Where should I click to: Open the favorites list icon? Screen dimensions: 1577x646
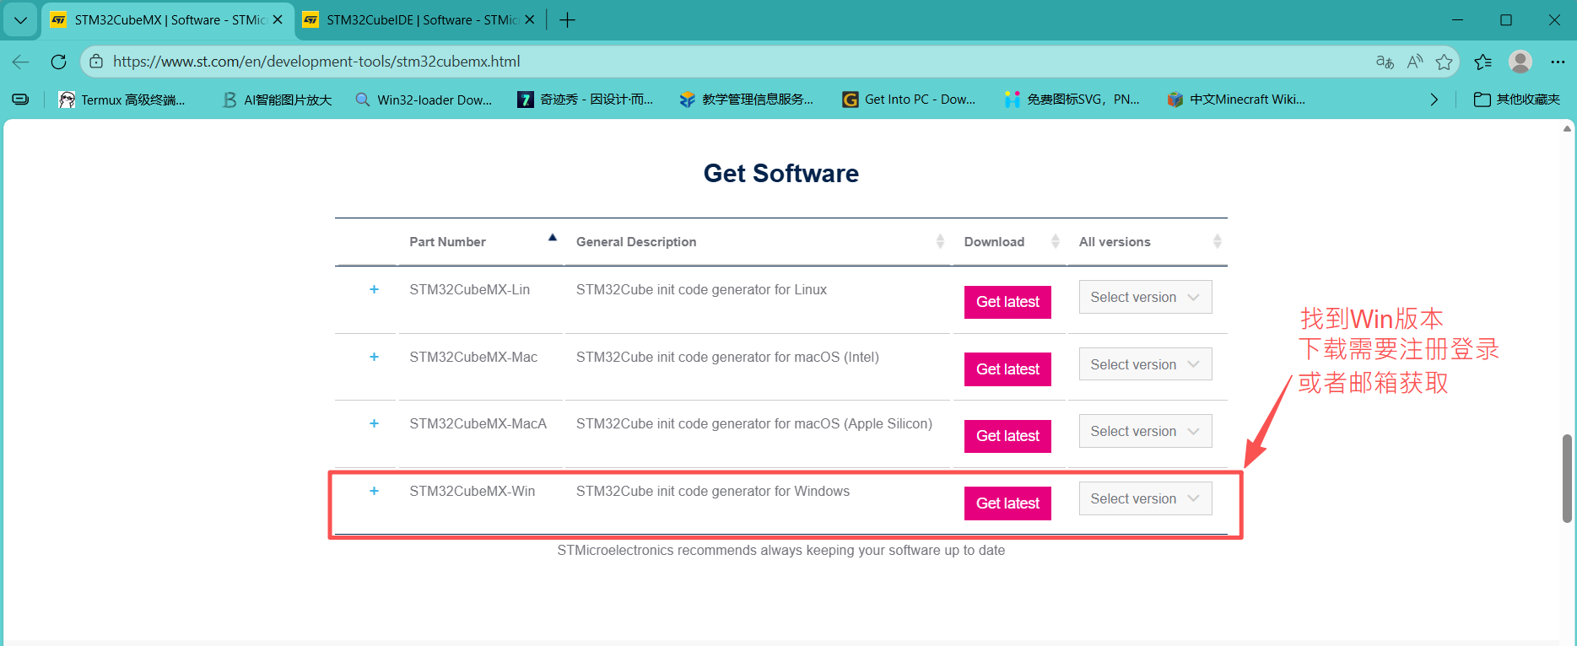tap(1482, 62)
